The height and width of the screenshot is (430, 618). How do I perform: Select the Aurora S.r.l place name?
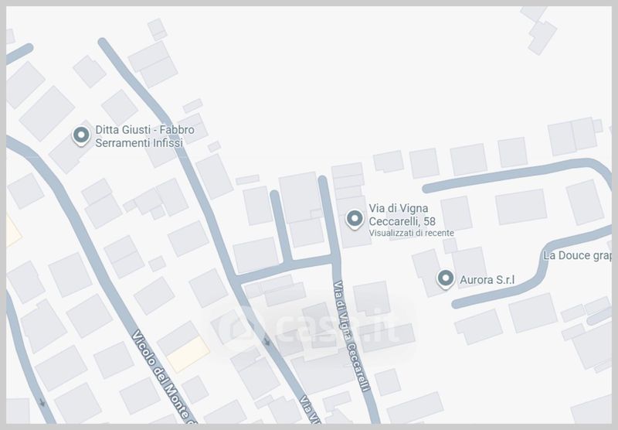tap(487, 280)
